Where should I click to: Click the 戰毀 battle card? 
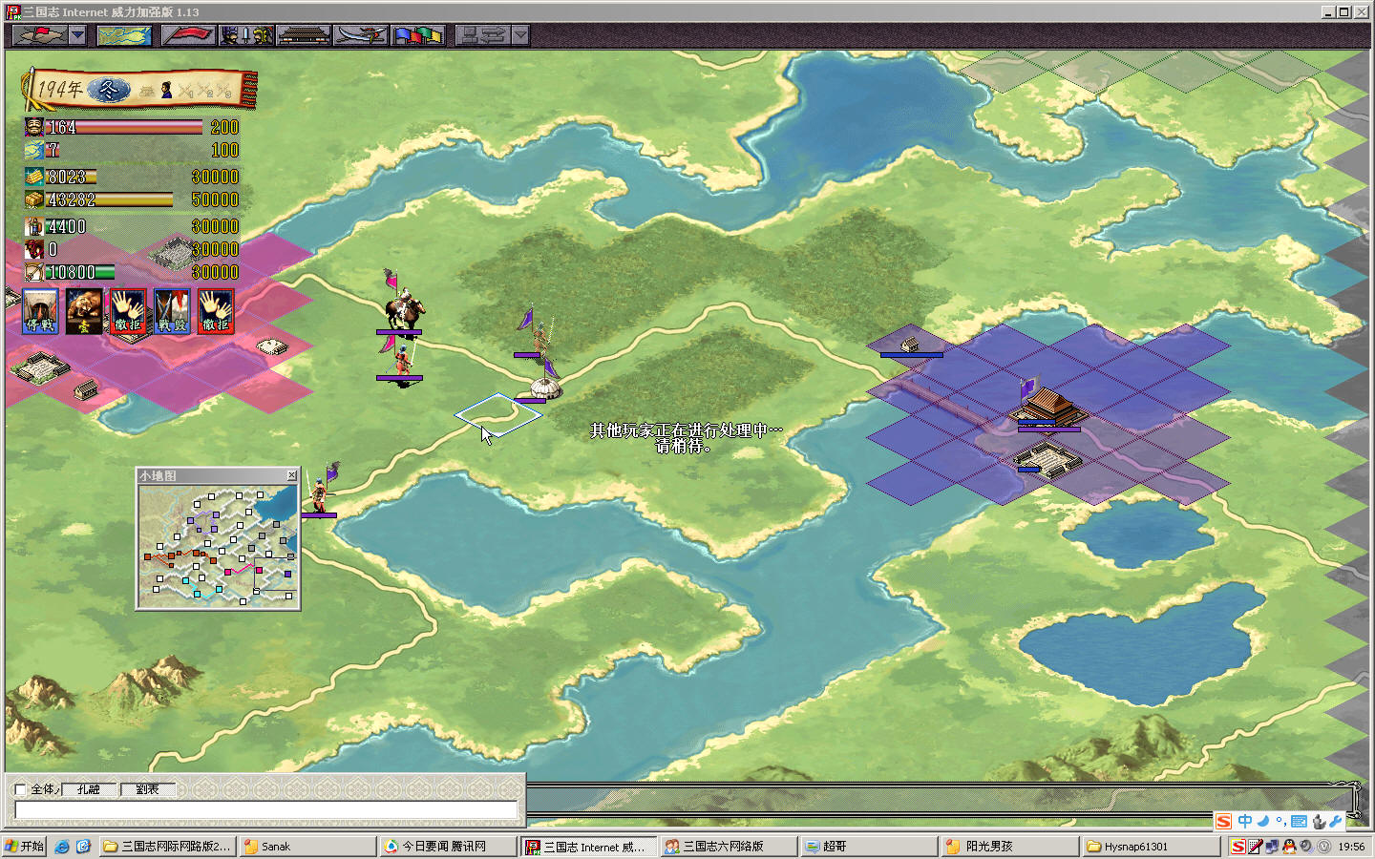(x=172, y=311)
